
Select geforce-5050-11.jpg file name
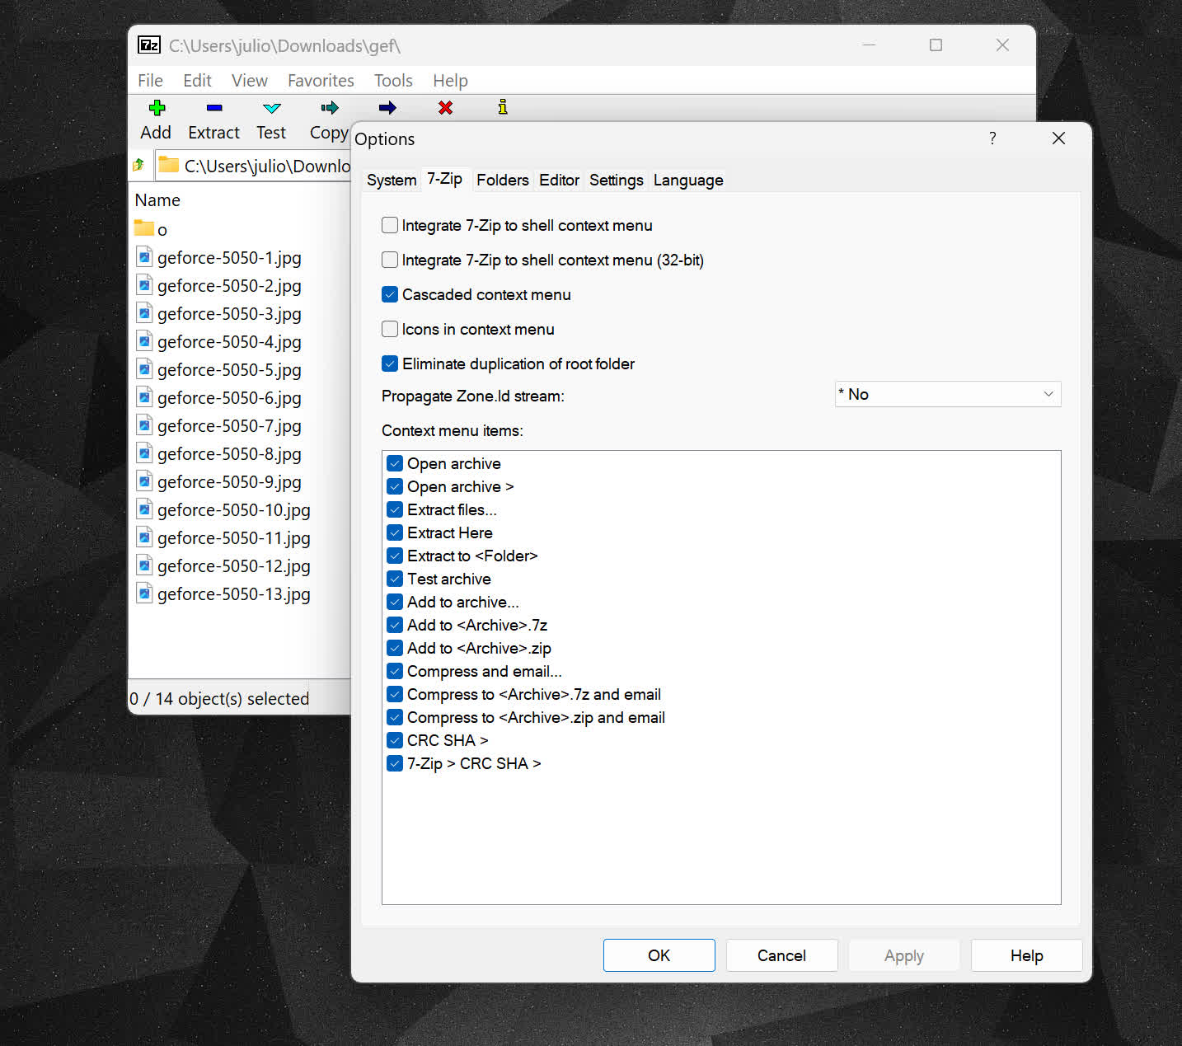click(x=234, y=538)
